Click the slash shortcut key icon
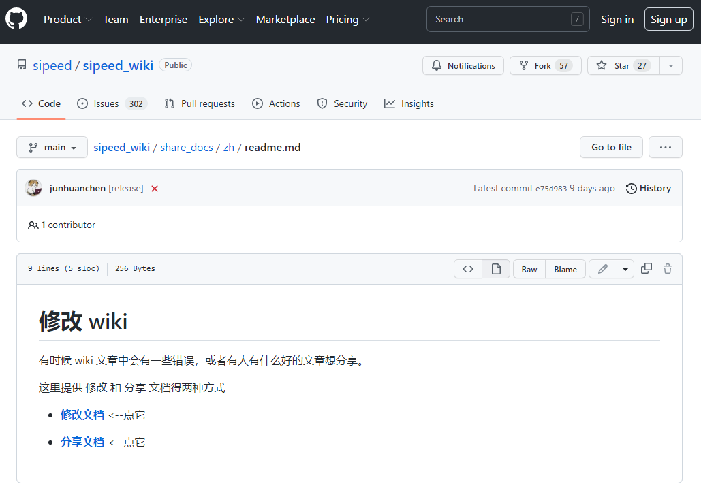 [x=577, y=19]
